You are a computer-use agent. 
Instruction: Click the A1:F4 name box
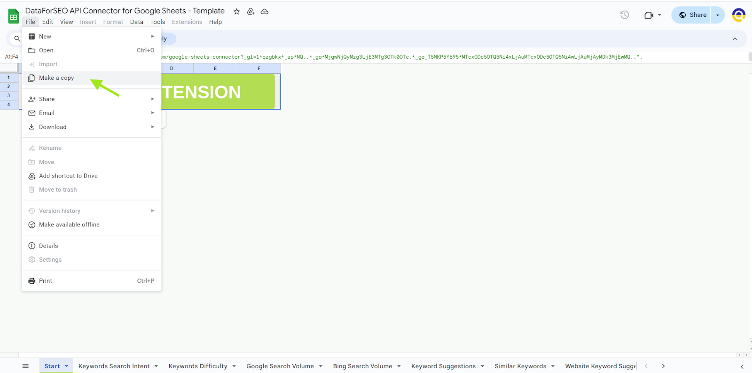[12, 57]
